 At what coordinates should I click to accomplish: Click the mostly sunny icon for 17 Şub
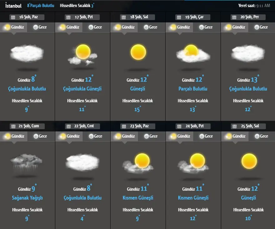click(82, 54)
